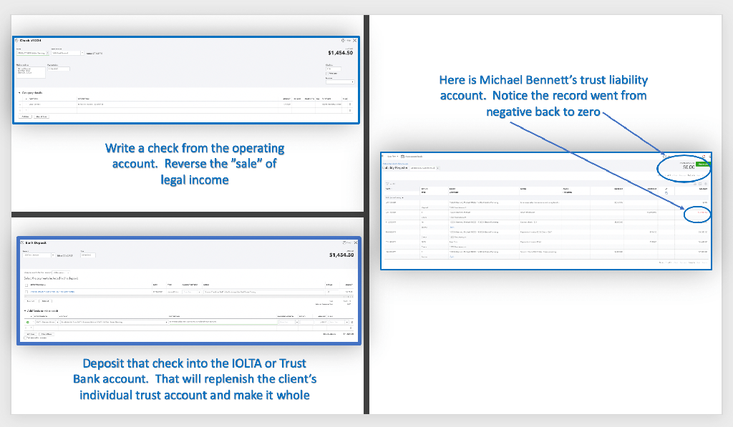This screenshot has width=733, height=427.
Task: Close the Bank Deposit window
Action: (356, 242)
